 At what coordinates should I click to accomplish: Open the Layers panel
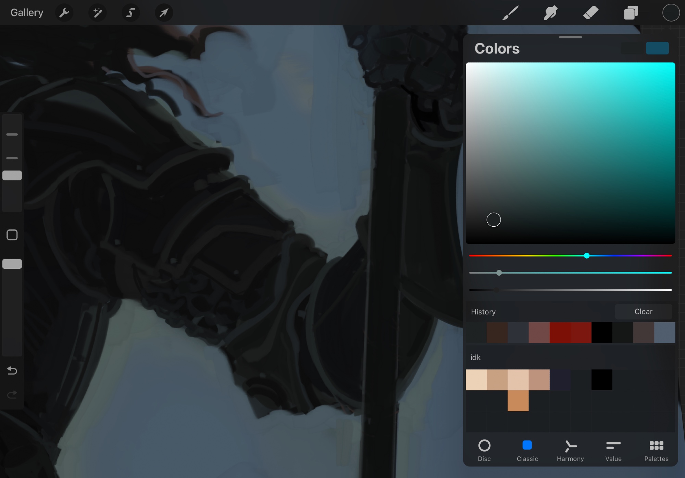click(631, 13)
